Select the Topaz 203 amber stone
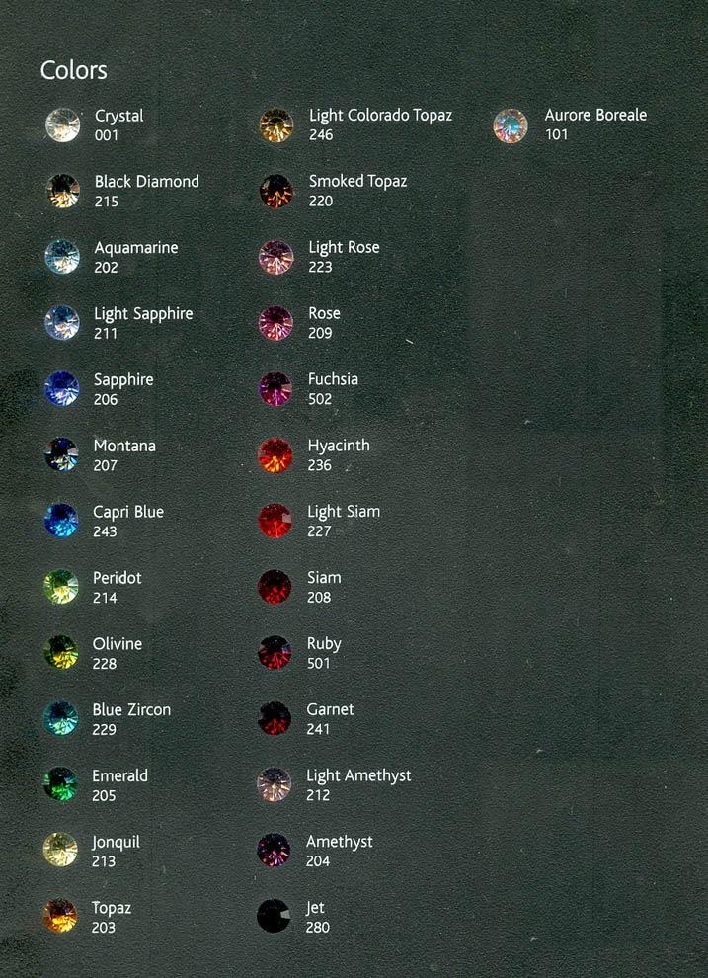This screenshot has height=978, width=708. pyautogui.click(x=60, y=916)
